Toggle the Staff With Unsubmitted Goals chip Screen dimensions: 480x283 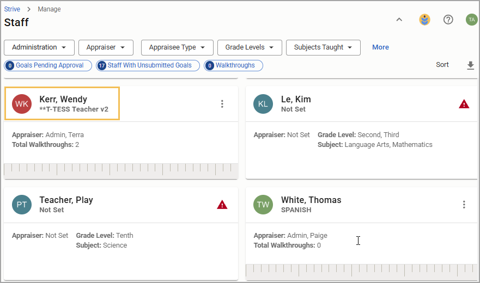tap(148, 65)
